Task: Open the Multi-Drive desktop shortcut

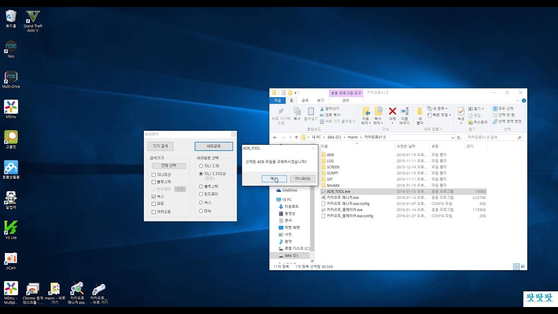Action: click(x=11, y=79)
